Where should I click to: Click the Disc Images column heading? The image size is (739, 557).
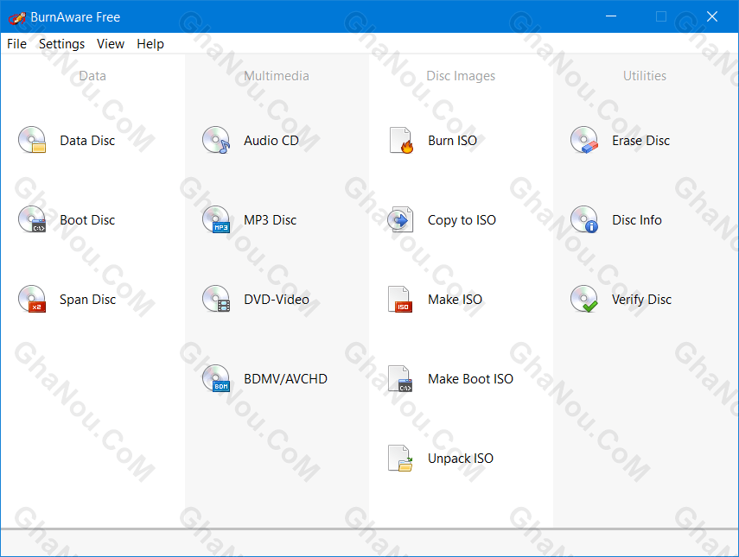click(461, 76)
